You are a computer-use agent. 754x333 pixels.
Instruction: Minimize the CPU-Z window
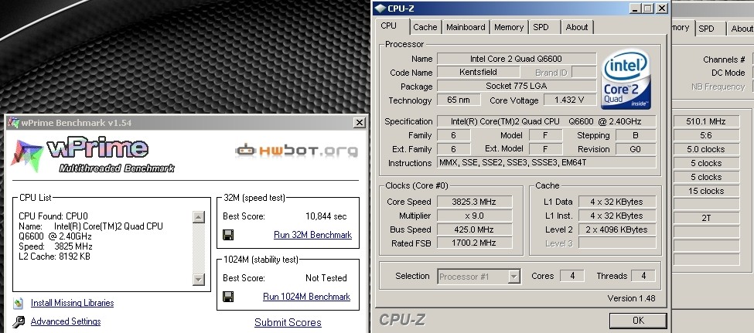(635, 8)
